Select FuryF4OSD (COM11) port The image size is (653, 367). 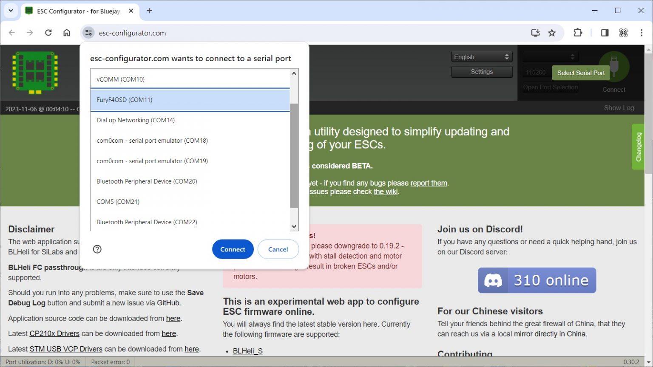click(190, 100)
